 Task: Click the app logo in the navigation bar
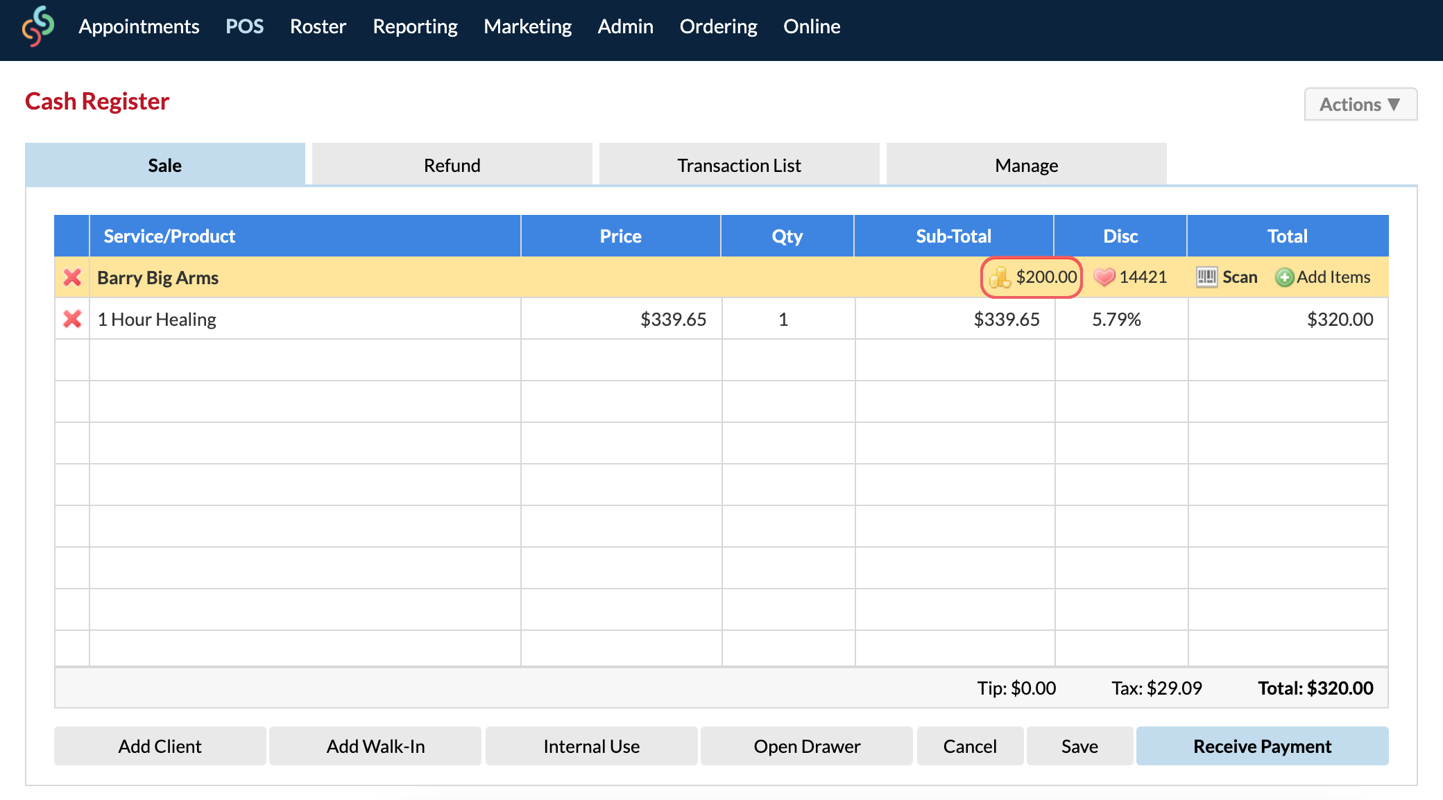(37, 26)
